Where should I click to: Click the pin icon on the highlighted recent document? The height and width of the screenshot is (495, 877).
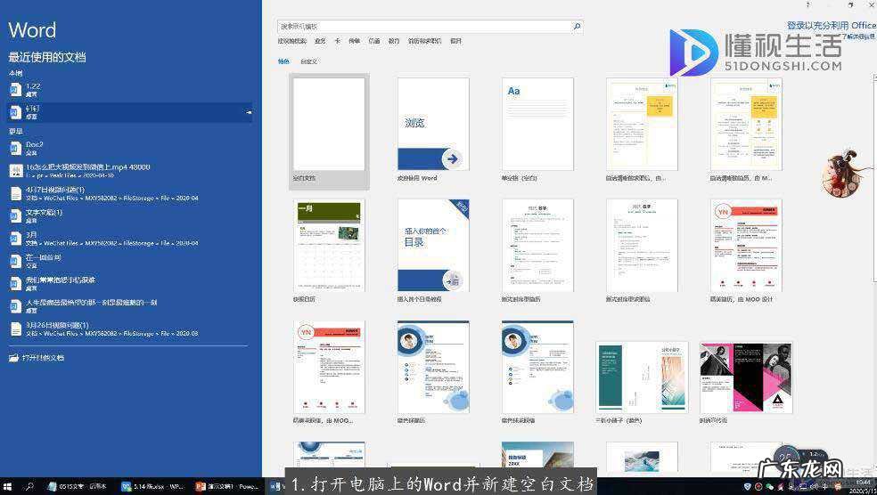(250, 112)
